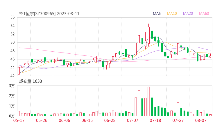Select the highest-peaking red candlestick near 54
This screenshot has width=215, height=127.
coord(149,36)
